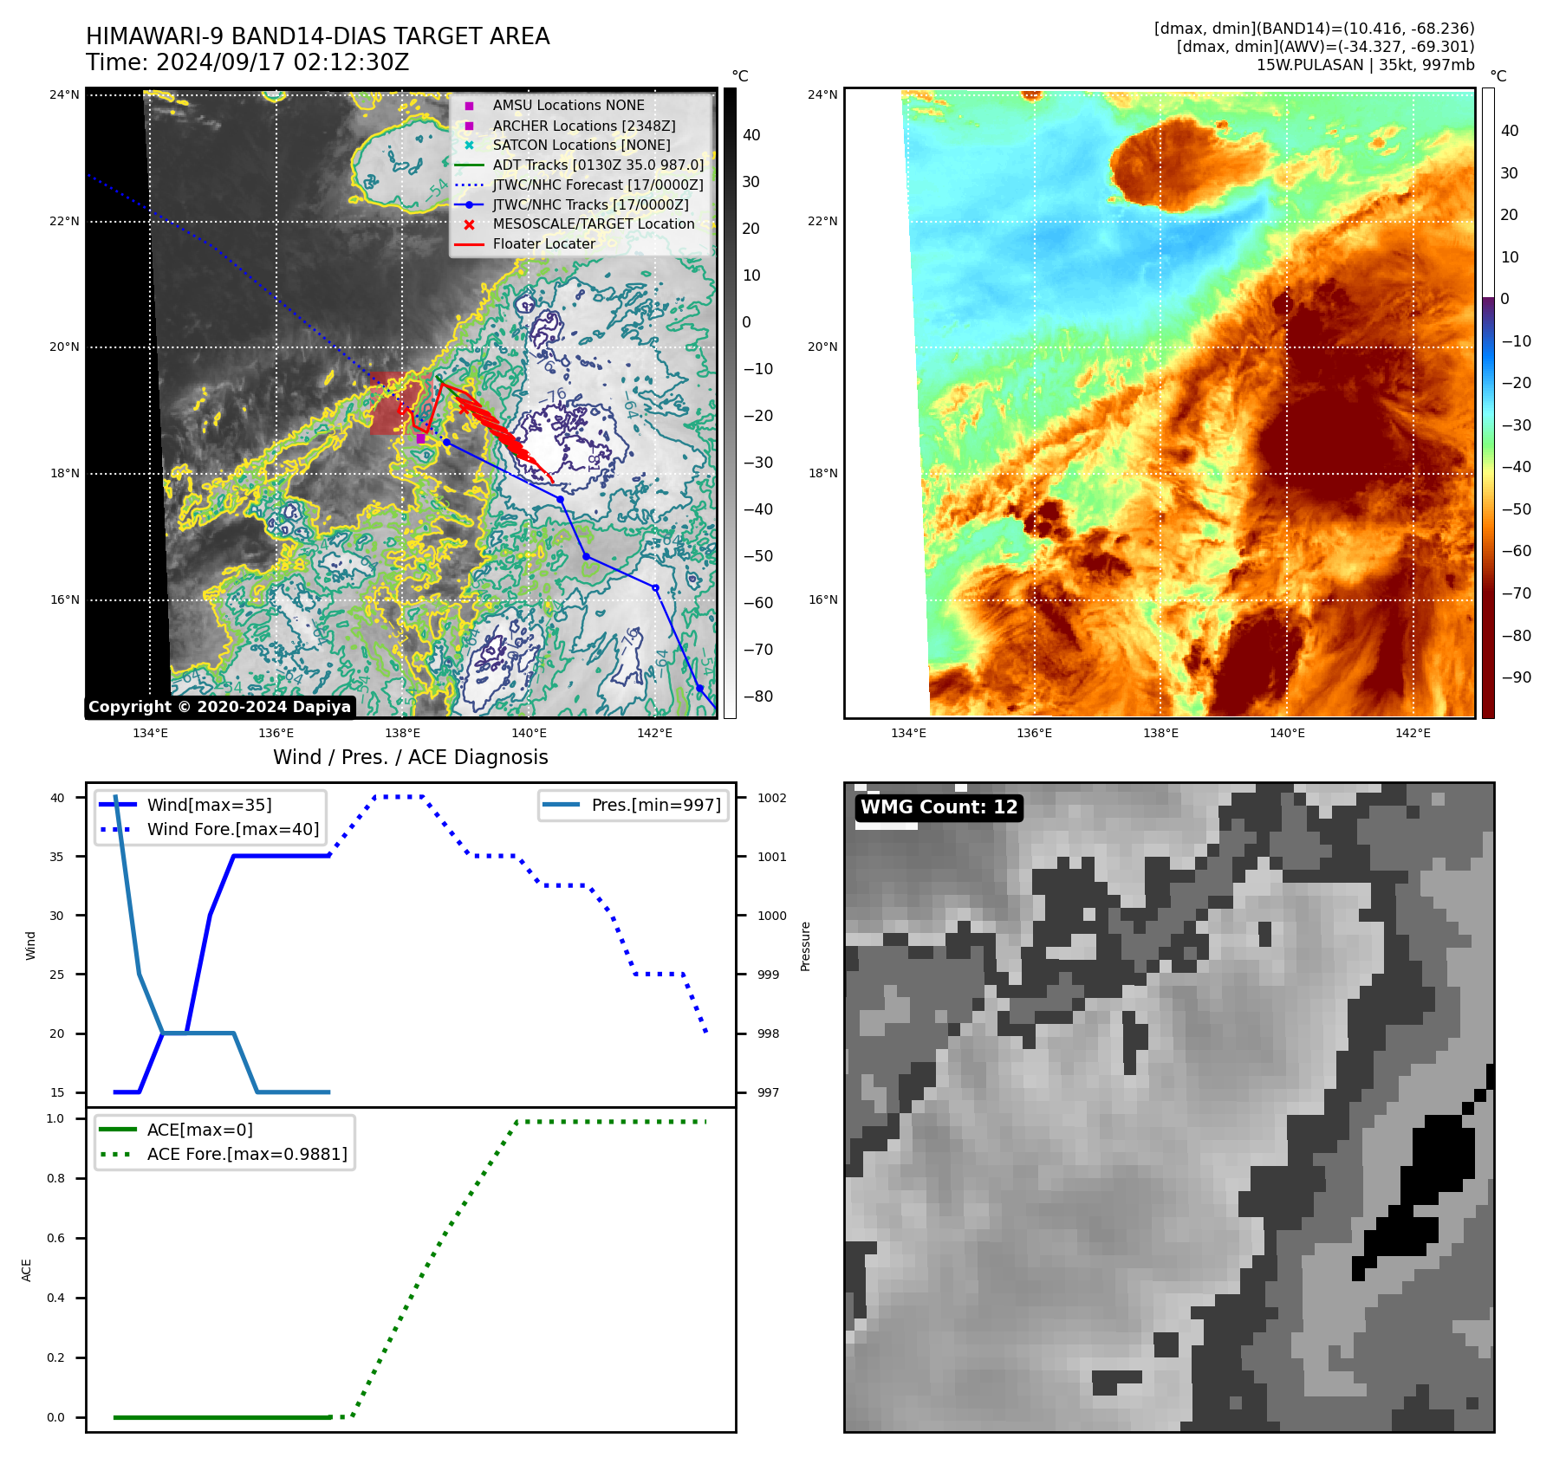Click the 15W.PULASAN storm info text
This screenshot has width=1553, height=1464.
(x=1365, y=65)
